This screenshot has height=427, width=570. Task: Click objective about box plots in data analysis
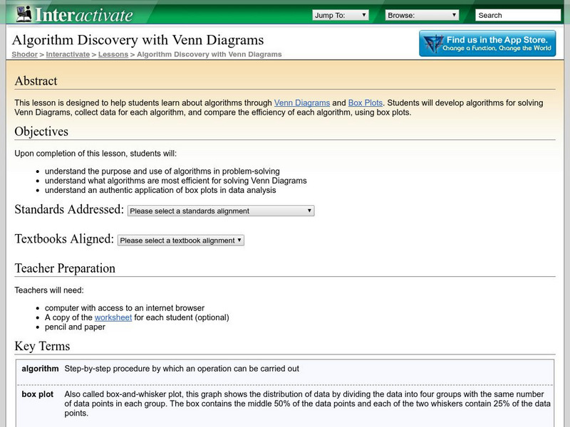[160, 191]
